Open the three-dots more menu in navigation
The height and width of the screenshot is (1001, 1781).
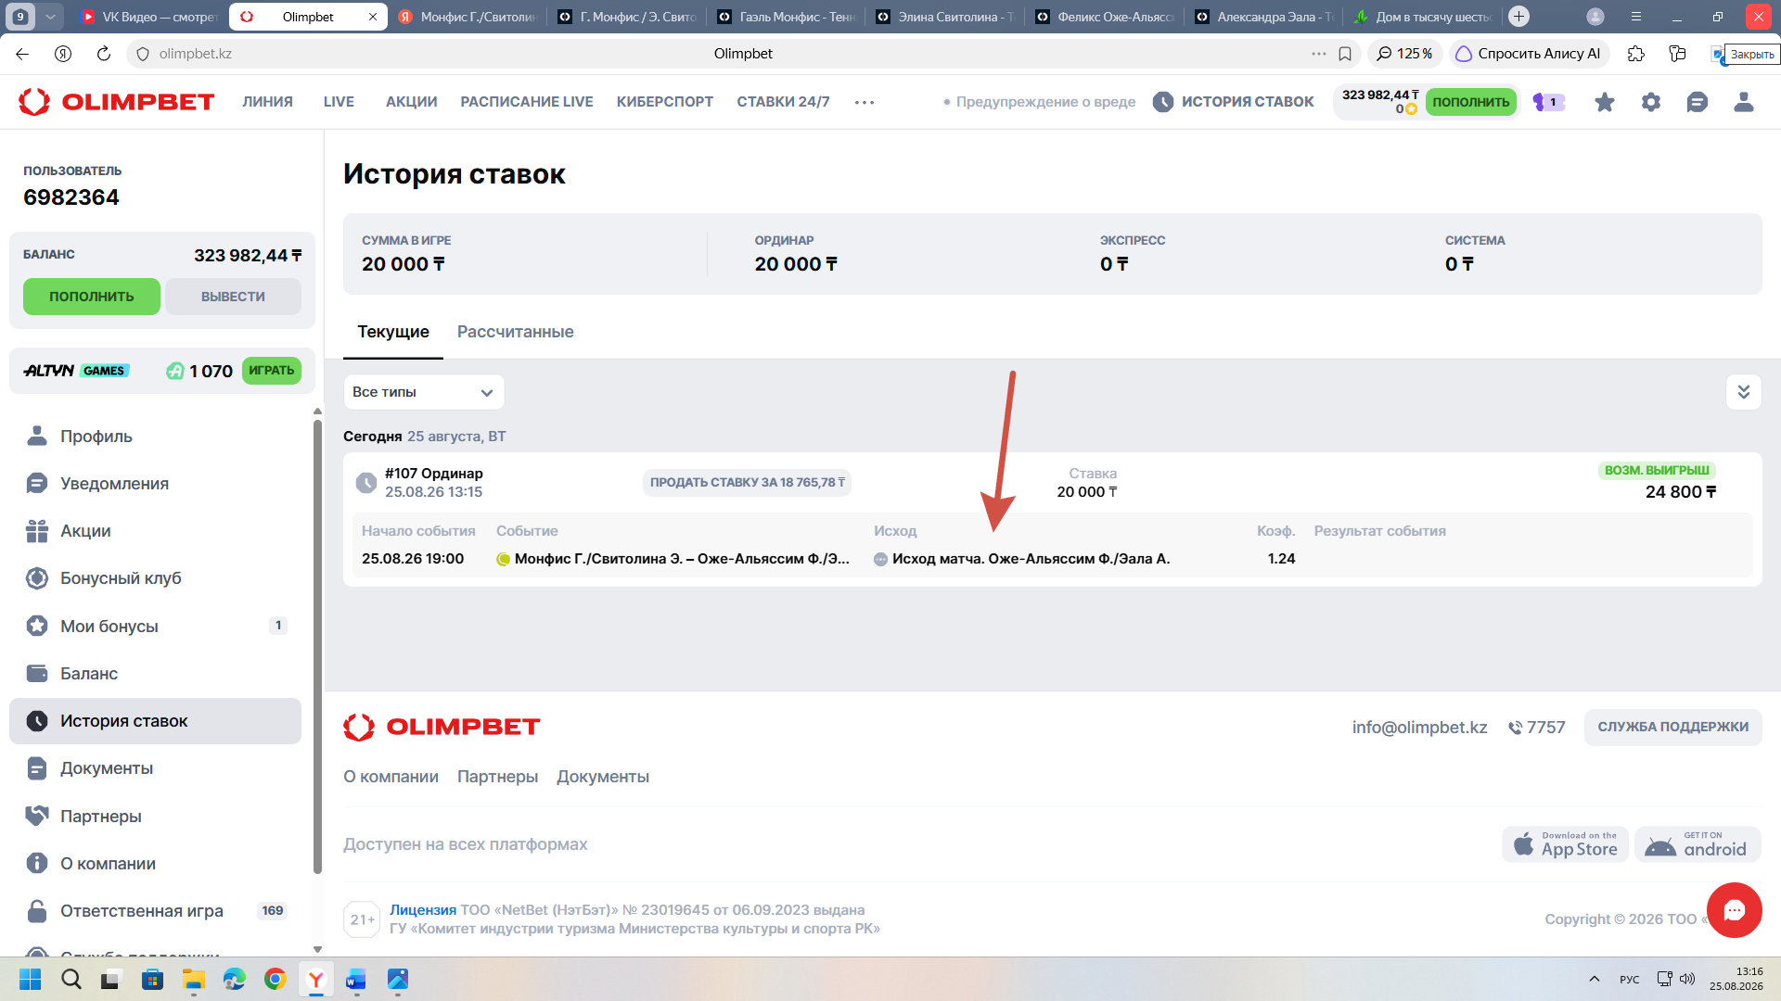865,102
